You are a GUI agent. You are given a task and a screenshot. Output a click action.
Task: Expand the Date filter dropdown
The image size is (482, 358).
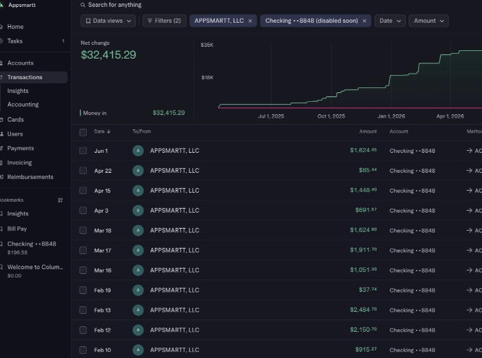point(390,21)
